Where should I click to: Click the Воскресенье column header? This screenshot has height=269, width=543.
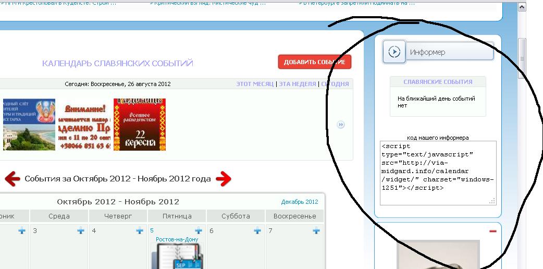click(x=295, y=216)
